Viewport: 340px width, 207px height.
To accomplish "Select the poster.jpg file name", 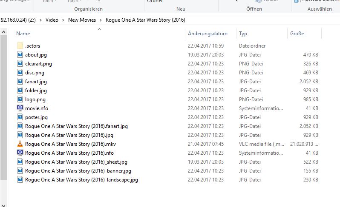I will 36,117.
